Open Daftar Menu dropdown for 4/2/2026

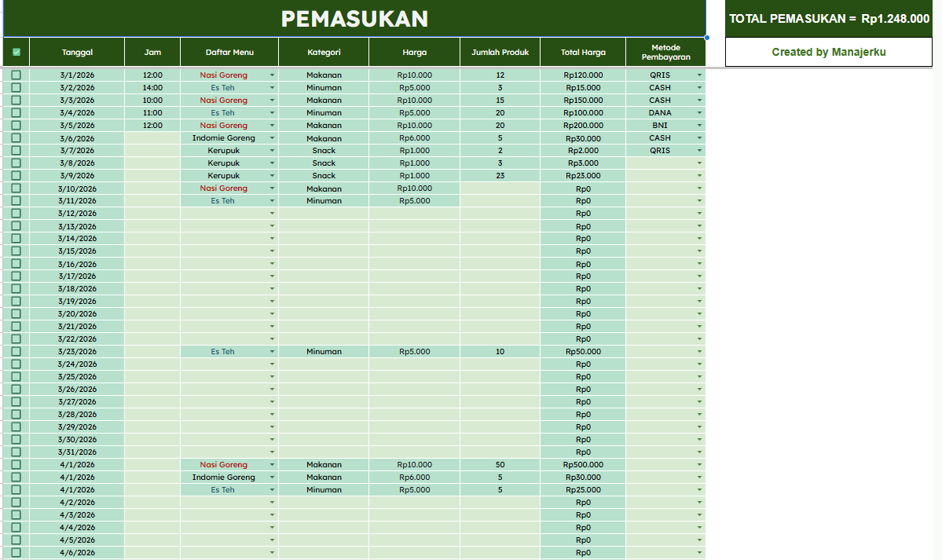(x=272, y=503)
